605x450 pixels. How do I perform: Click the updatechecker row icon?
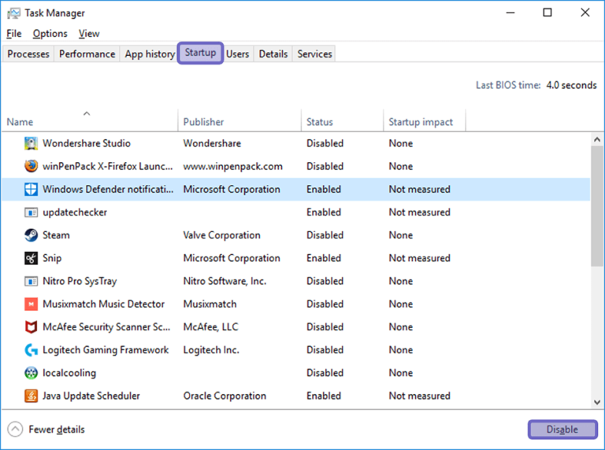click(31, 212)
